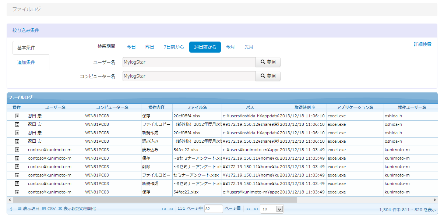The image size is (444, 217).
Task: Sort by the パス column header
Action: (250, 108)
